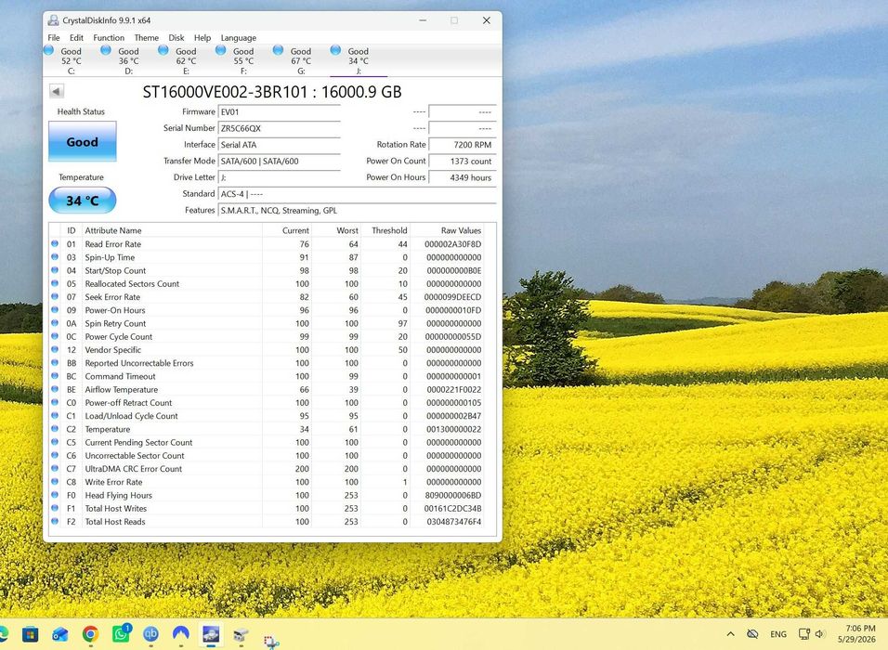Select the Load/Unload Cycle Count row
Viewport: 888px width, 650px height.
[267, 416]
